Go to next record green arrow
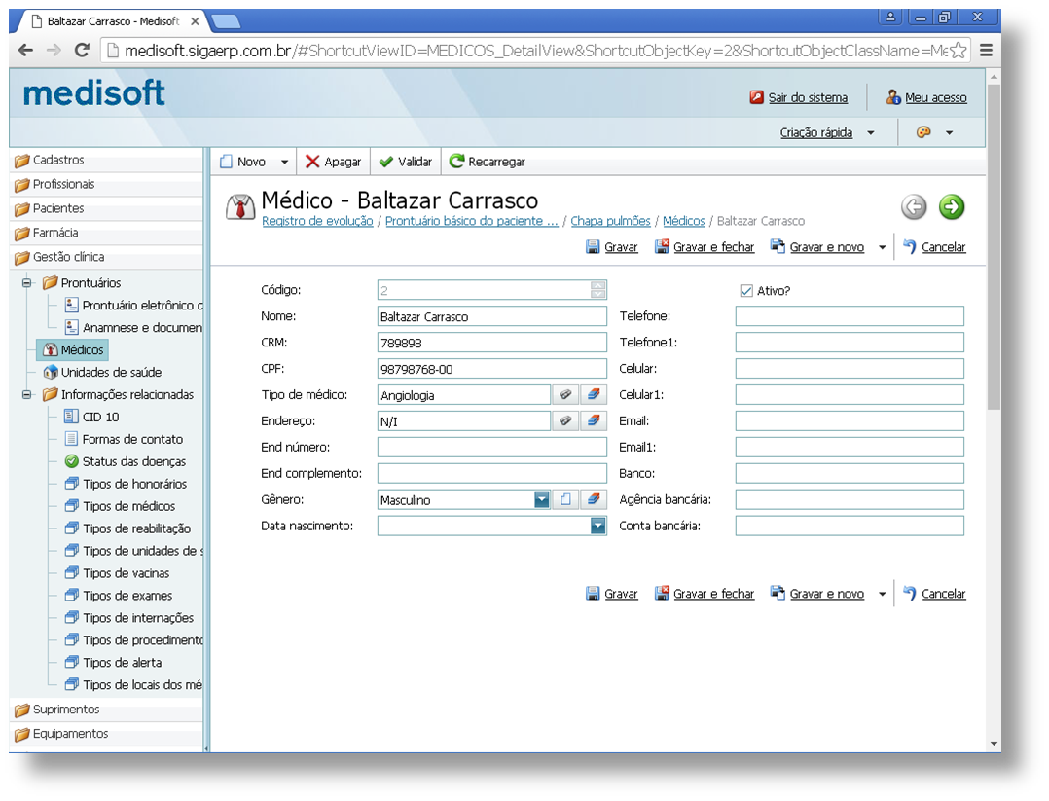This screenshot has width=1049, height=801. [952, 206]
